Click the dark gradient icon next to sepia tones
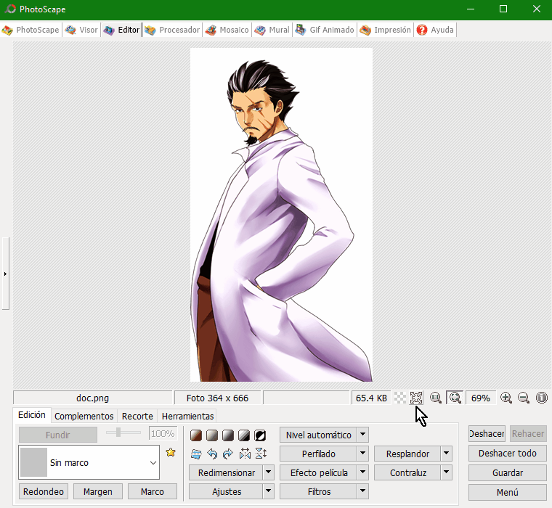The width and height of the screenshot is (552, 508). tap(228, 435)
